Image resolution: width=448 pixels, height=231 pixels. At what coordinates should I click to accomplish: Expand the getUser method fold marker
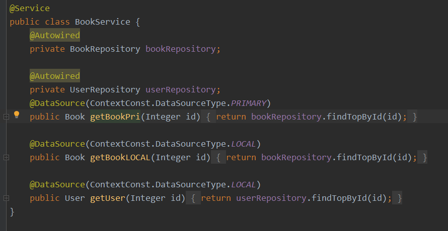(x=6, y=198)
